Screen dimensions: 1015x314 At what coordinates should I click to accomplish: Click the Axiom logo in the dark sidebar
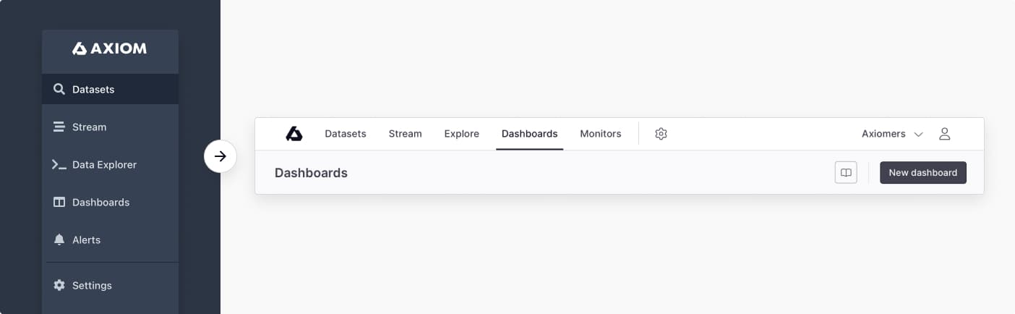[x=110, y=48]
